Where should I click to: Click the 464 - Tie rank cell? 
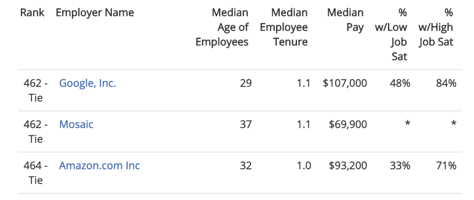(x=36, y=173)
